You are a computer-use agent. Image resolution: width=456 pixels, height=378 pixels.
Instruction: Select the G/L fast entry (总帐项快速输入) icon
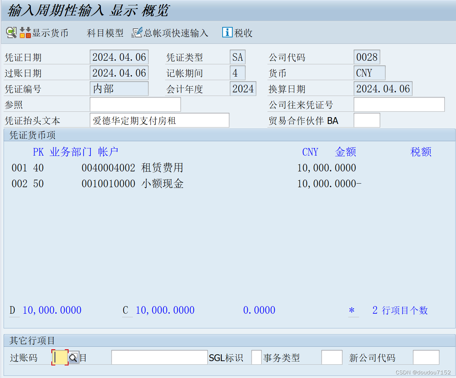[x=138, y=32]
